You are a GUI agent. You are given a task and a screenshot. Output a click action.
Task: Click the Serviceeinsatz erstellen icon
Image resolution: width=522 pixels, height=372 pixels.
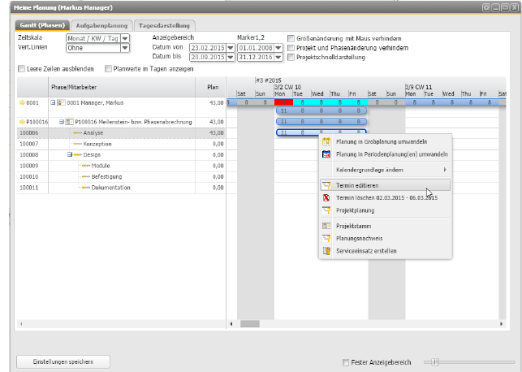pos(326,251)
